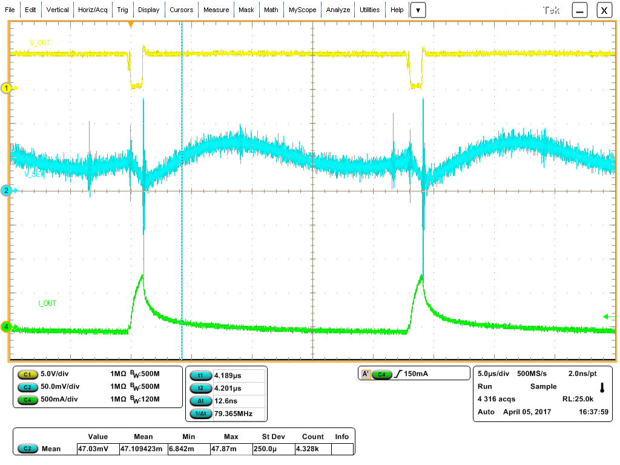
Task: Click the C4 trigger source badge
Action: click(381, 374)
